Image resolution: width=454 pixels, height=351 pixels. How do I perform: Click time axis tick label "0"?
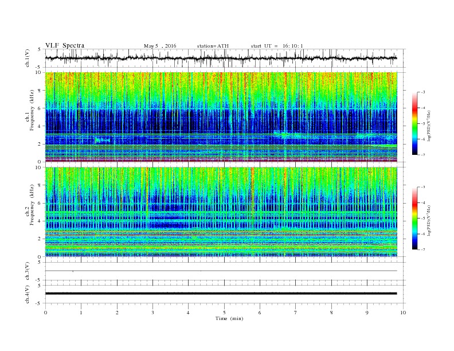45,313
